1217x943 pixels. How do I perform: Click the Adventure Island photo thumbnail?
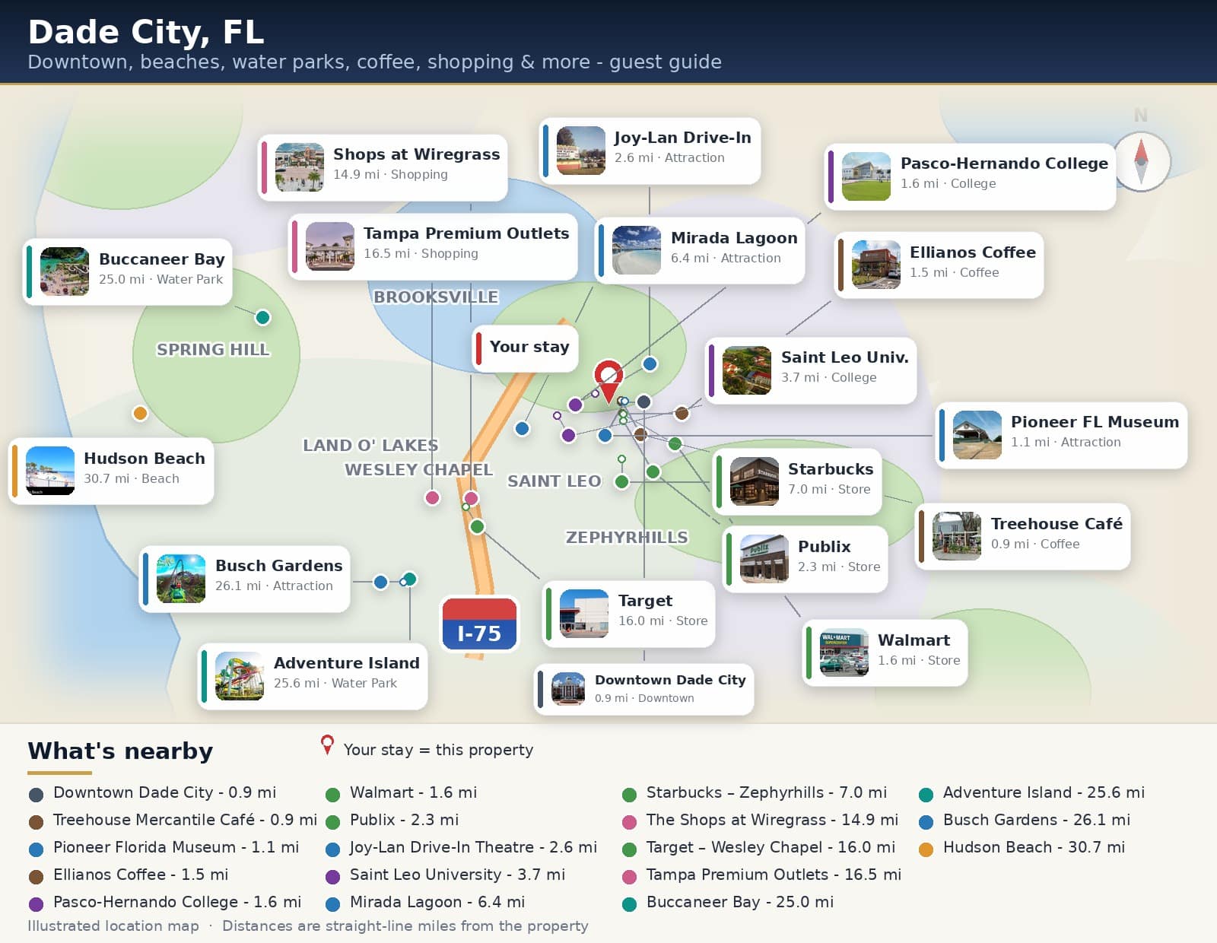click(240, 676)
